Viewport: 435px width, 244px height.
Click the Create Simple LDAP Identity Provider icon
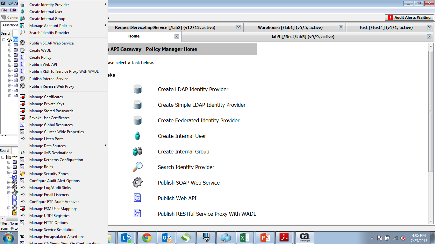[137, 105]
